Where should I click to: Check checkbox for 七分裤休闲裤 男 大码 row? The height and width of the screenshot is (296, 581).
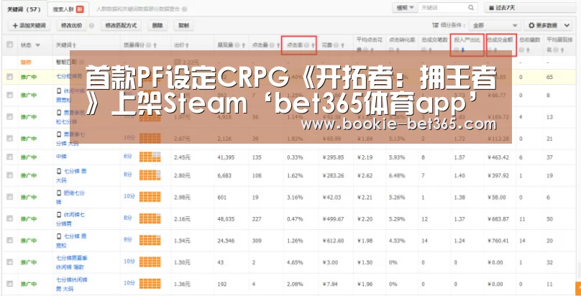tap(9, 284)
